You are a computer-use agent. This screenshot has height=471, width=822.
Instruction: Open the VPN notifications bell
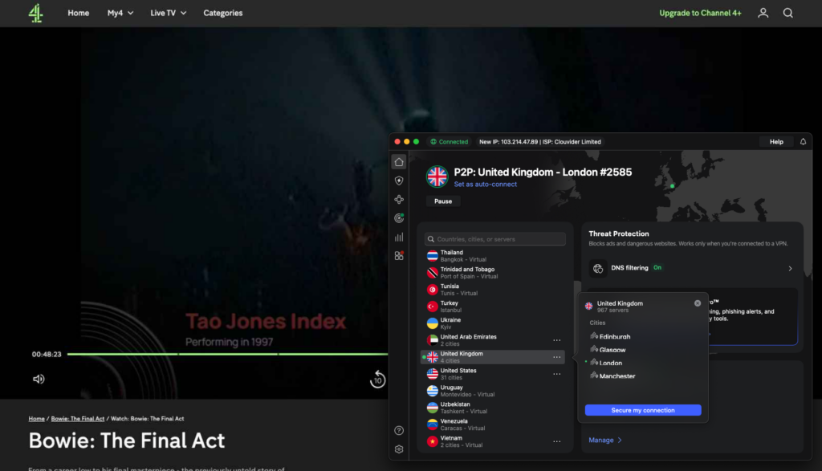(x=803, y=141)
